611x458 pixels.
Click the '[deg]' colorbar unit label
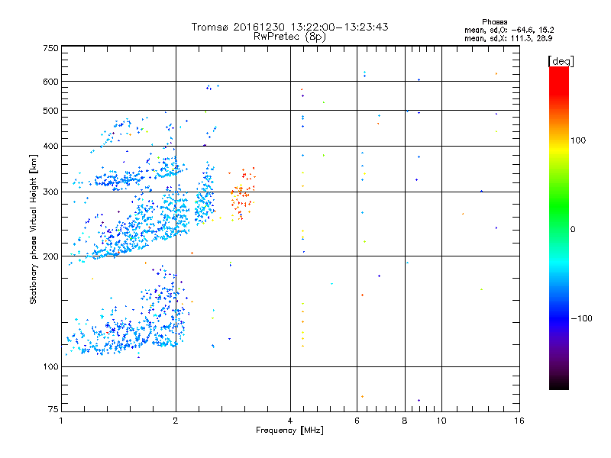click(x=561, y=61)
